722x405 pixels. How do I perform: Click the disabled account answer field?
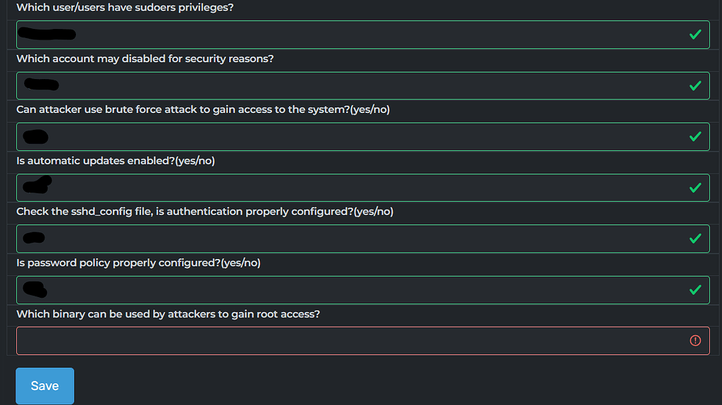(353, 85)
